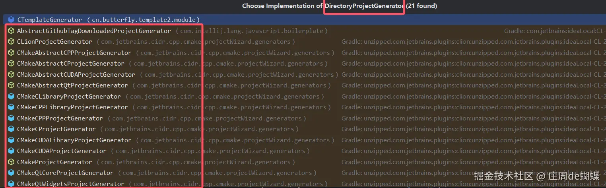Open the CMakeCPPLibraryProjectGenerator implementation
Screen dimensions: 606x188
(72, 107)
